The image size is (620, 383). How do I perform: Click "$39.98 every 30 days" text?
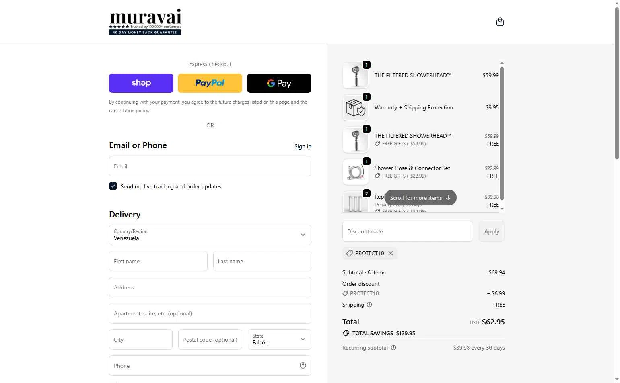(x=479, y=348)
